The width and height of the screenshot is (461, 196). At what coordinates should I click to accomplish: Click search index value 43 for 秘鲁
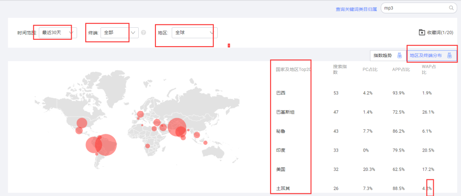click(x=336, y=131)
